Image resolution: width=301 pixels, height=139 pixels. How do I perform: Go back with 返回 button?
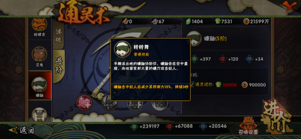point(21,130)
